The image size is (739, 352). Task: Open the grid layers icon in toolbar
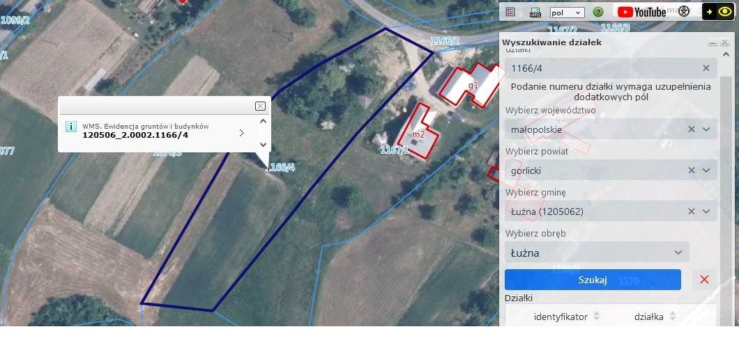click(510, 12)
